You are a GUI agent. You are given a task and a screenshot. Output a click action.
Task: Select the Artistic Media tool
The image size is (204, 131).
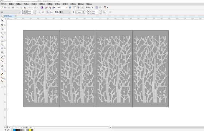(2, 37)
